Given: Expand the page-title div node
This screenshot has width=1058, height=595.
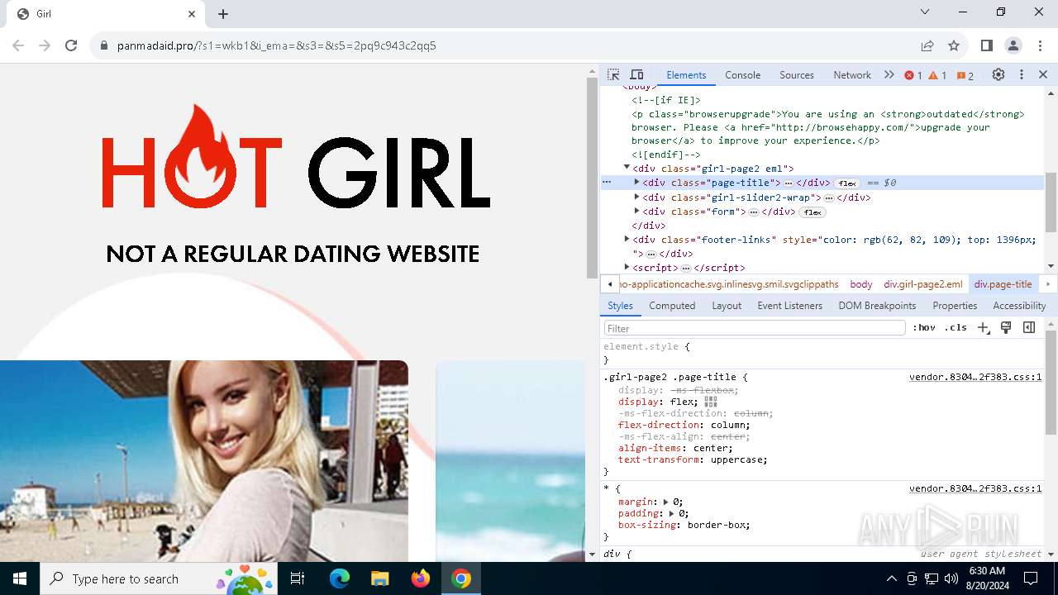Looking at the screenshot, I should pyautogui.click(x=637, y=182).
